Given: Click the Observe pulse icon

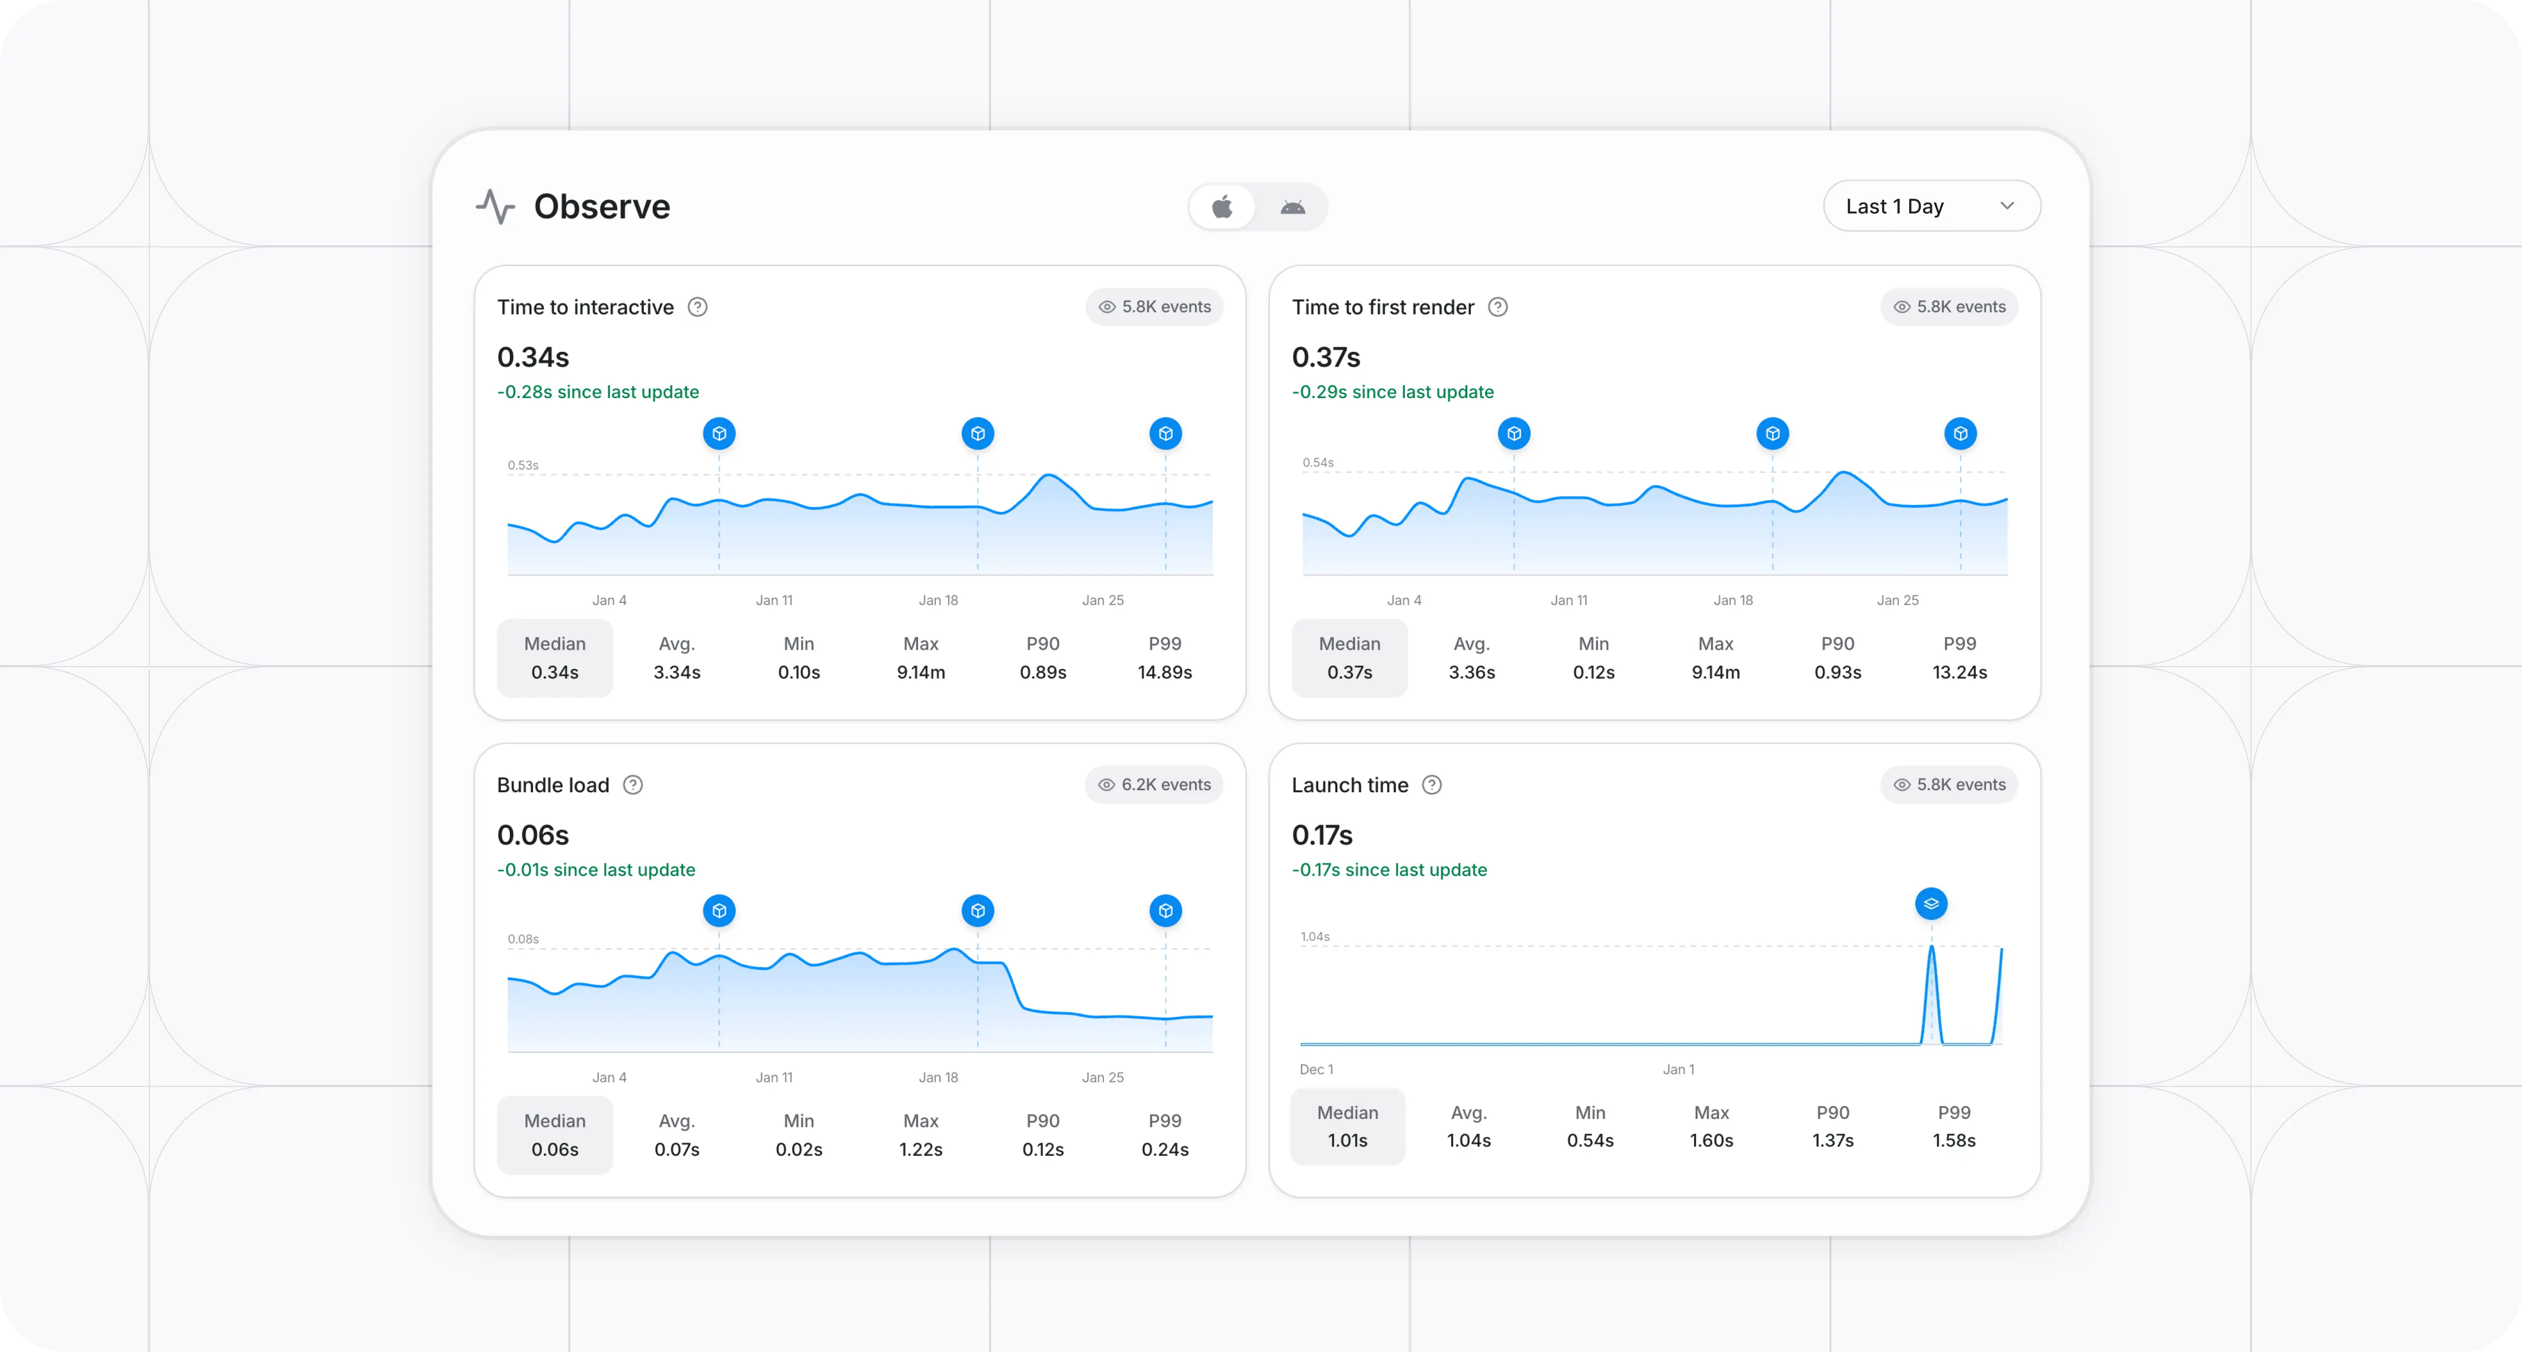Looking at the screenshot, I should tap(496, 206).
